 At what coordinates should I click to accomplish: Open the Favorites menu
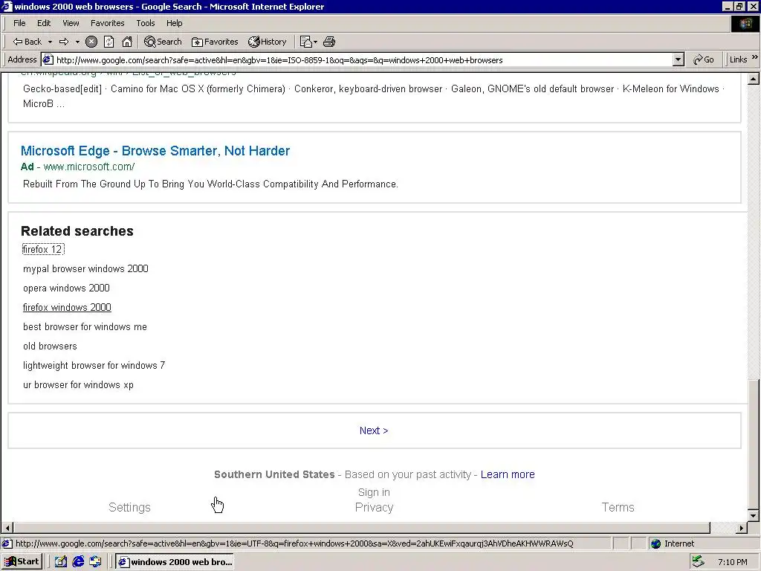click(x=107, y=23)
